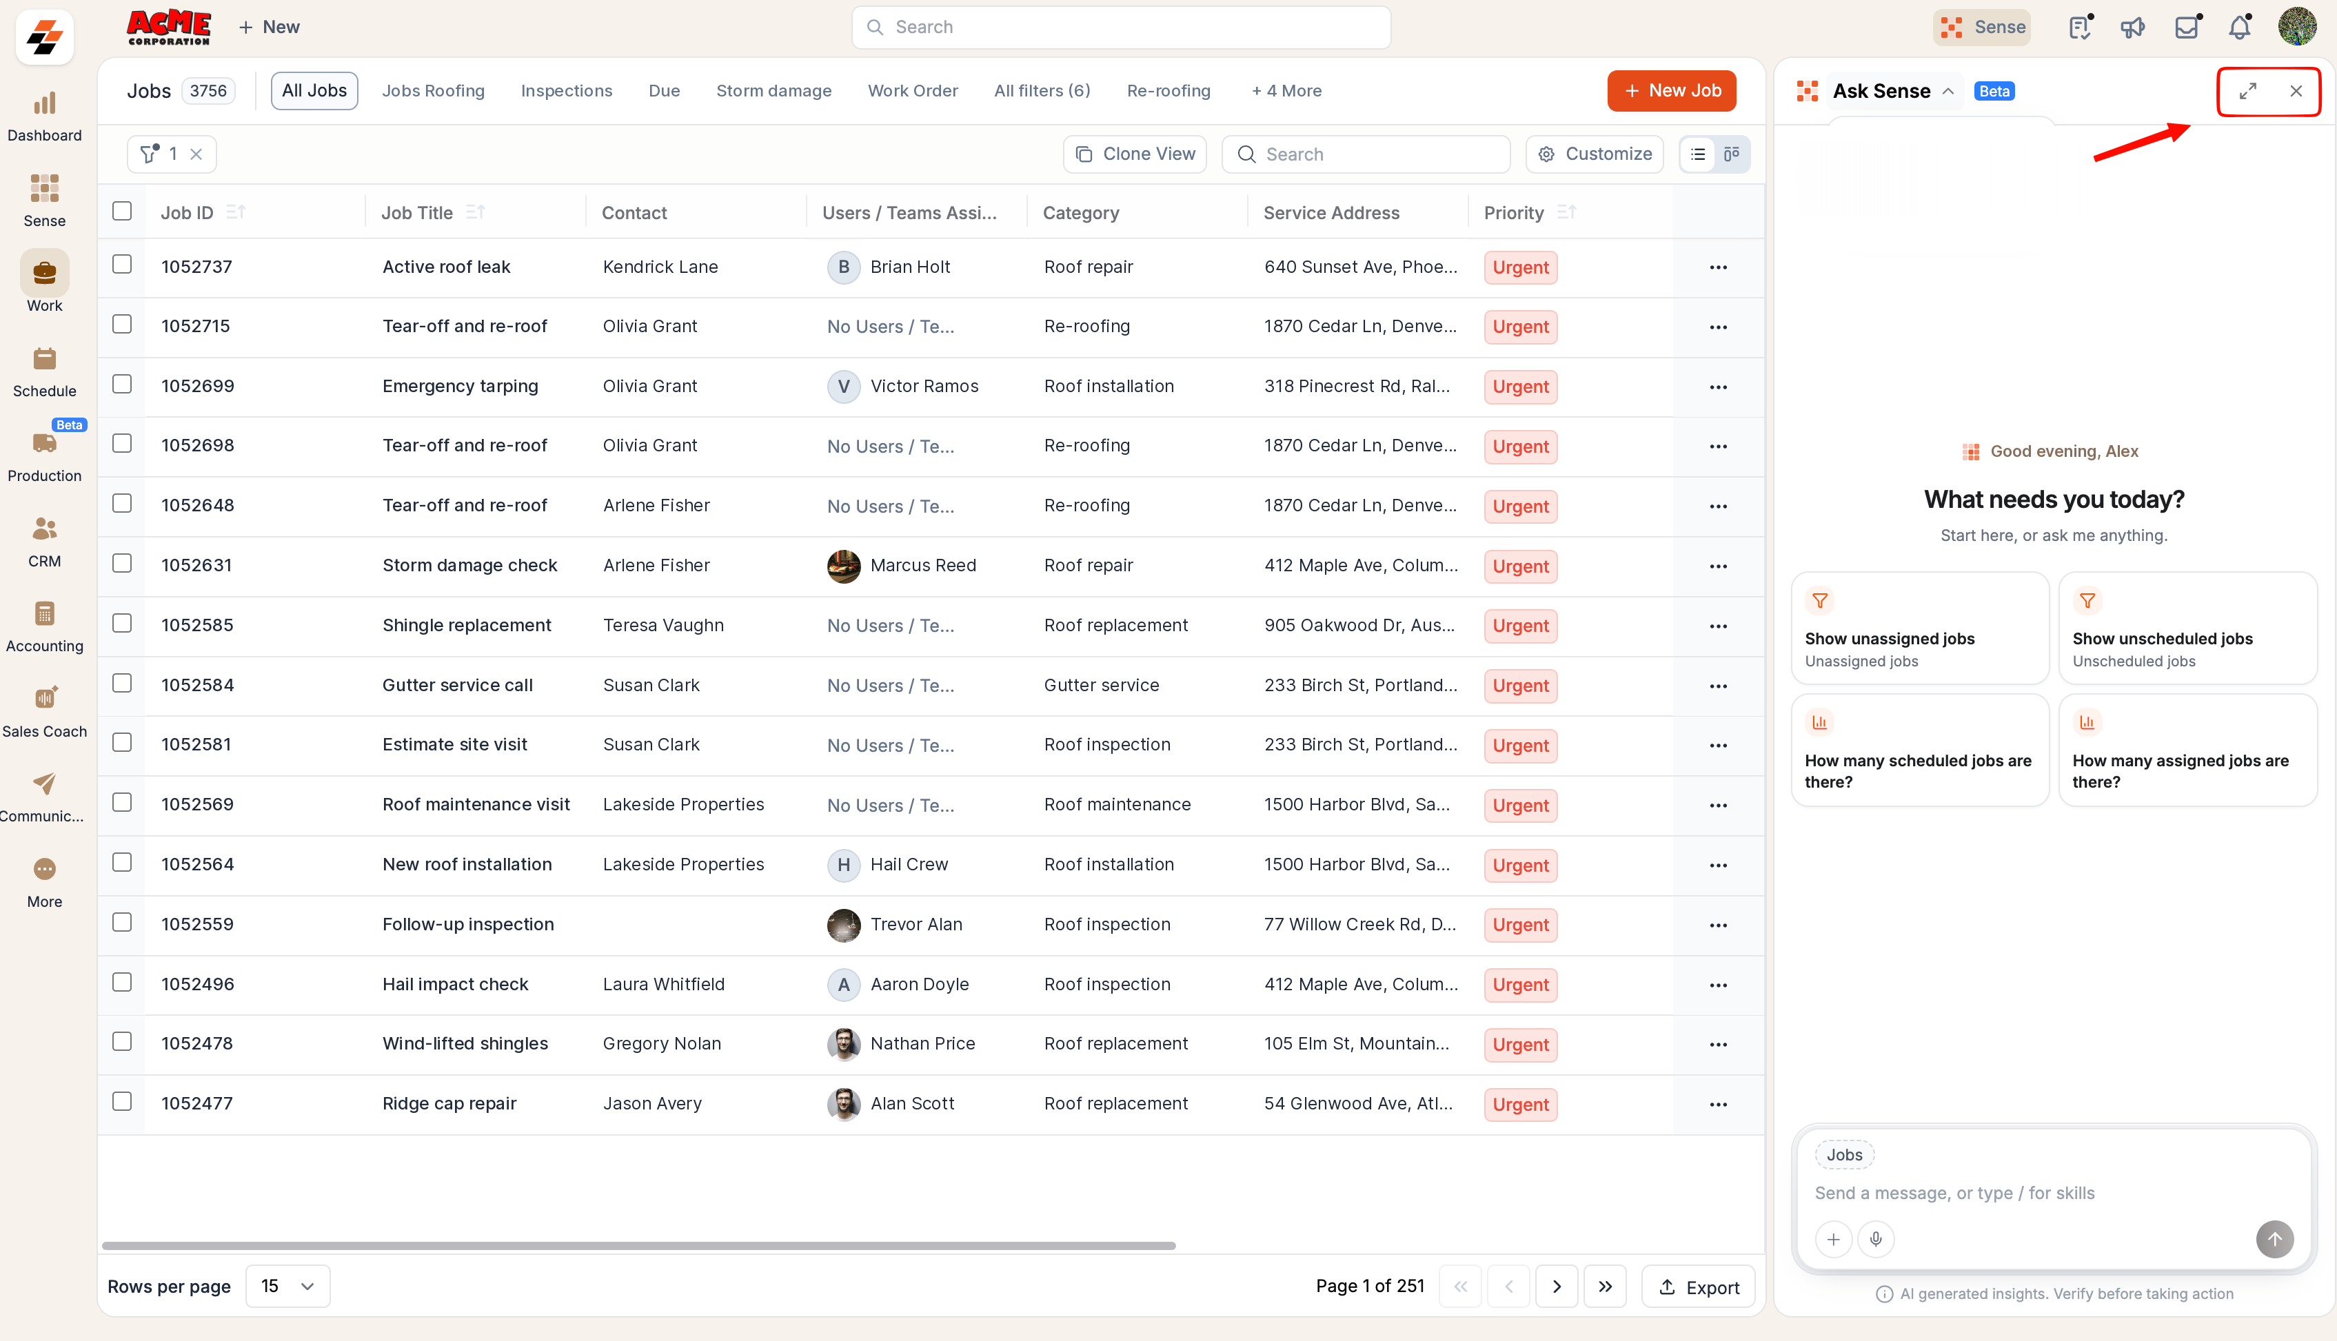
Task: Sort by the Priority column
Action: tap(1566, 212)
